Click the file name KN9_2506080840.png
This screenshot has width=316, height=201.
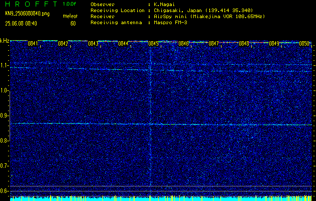(27, 14)
